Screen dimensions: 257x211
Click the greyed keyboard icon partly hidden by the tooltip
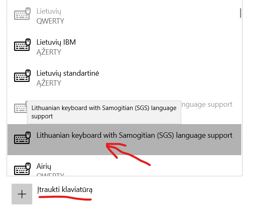pyautogui.click(x=20, y=108)
